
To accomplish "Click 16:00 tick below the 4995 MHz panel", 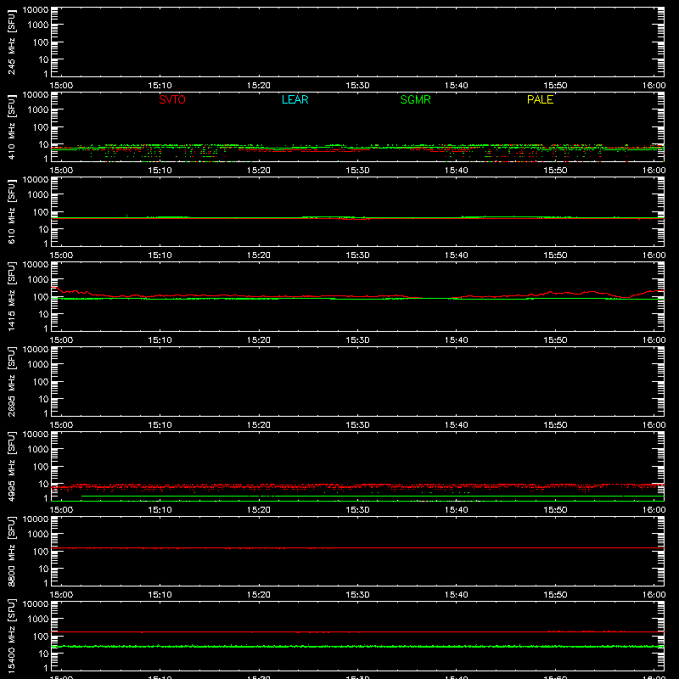I will (654, 510).
